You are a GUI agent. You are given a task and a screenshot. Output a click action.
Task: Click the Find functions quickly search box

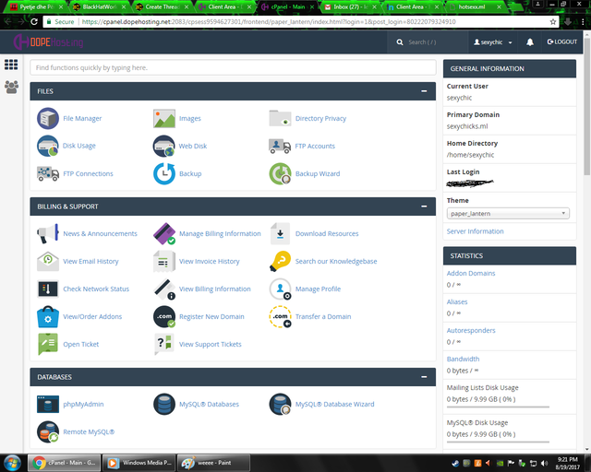233,67
